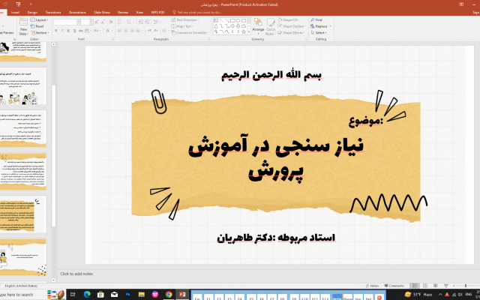Open the Review ribbon tab

pos(123,13)
